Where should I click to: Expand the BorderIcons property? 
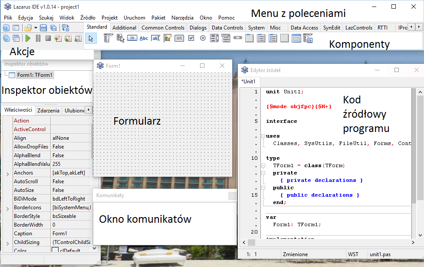(7, 209)
